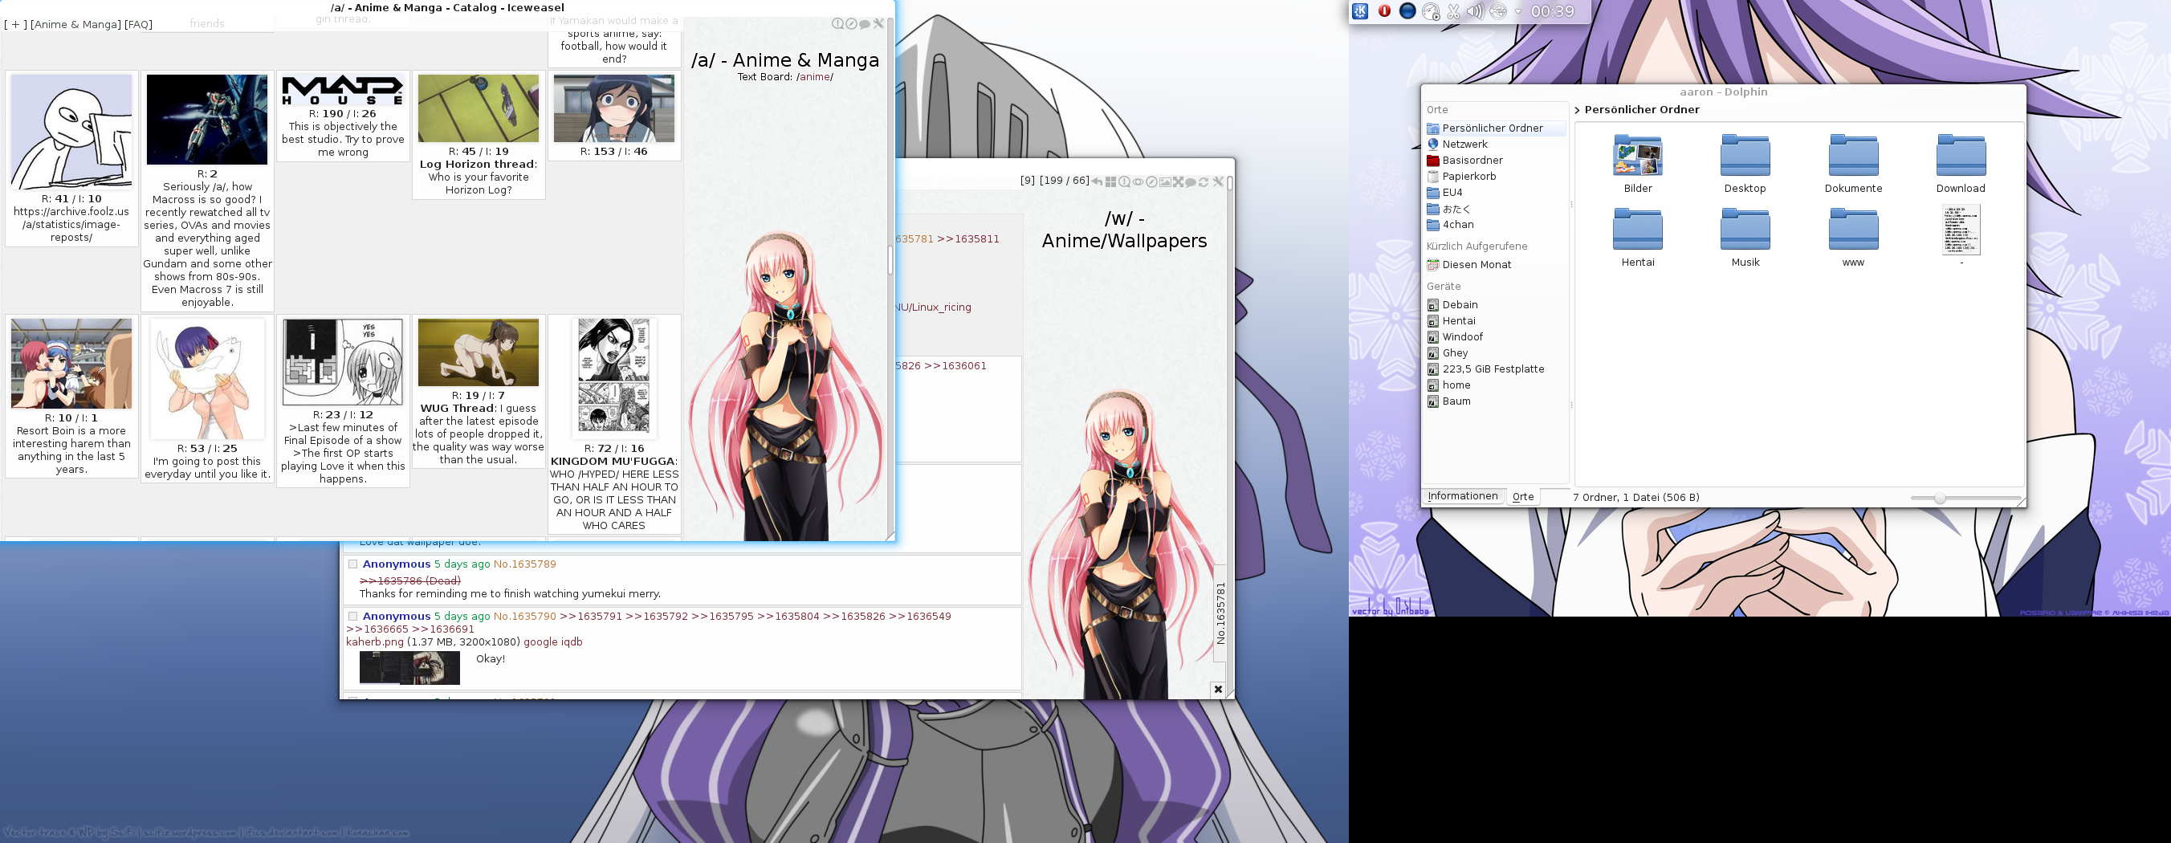The width and height of the screenshot is (2171, 843).
Task: Expand hidden system tray icons arrow
Action: [x=1519, y=11]
